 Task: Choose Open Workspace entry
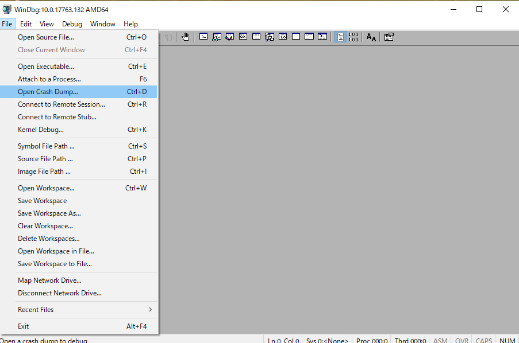(x=78, y=188)
